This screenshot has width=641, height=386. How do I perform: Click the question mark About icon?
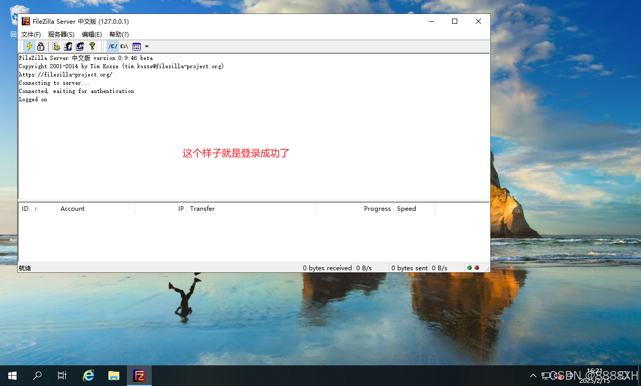[x=92, y=46]
